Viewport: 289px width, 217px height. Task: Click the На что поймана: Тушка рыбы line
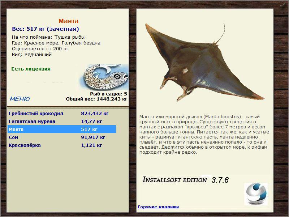coord(48,37)
